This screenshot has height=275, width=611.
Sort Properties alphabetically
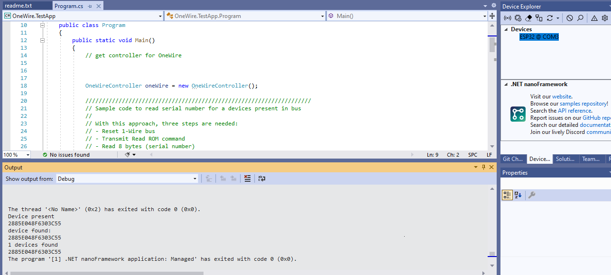point(518,195)
